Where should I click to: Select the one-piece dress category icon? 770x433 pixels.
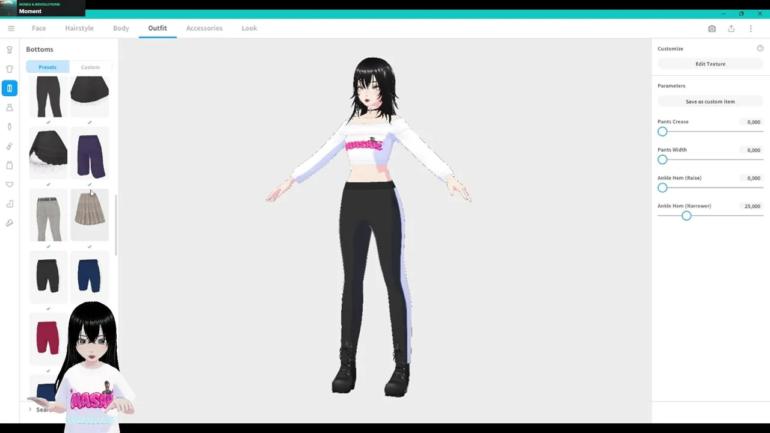[10, 108]
